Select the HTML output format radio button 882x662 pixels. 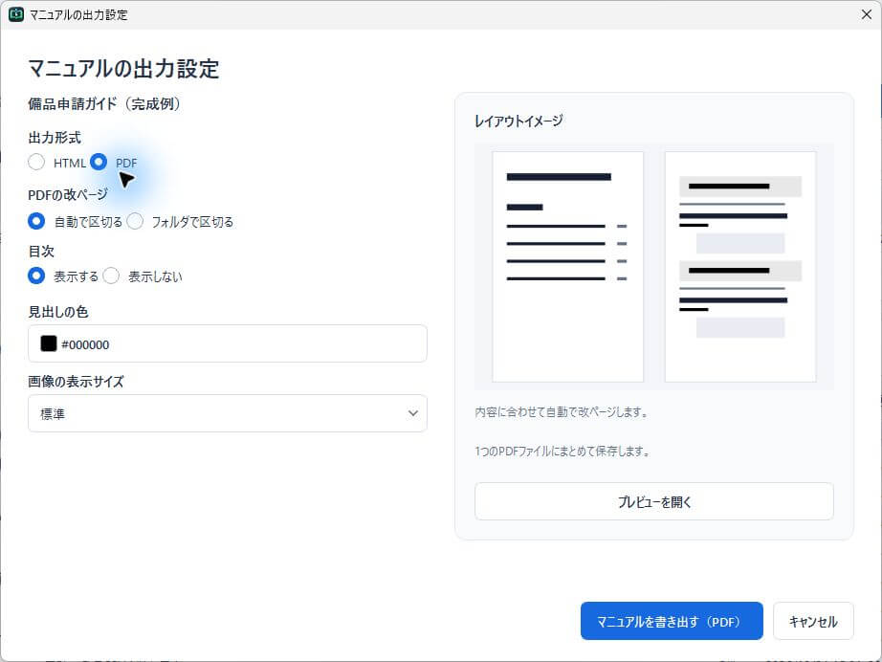36,162
